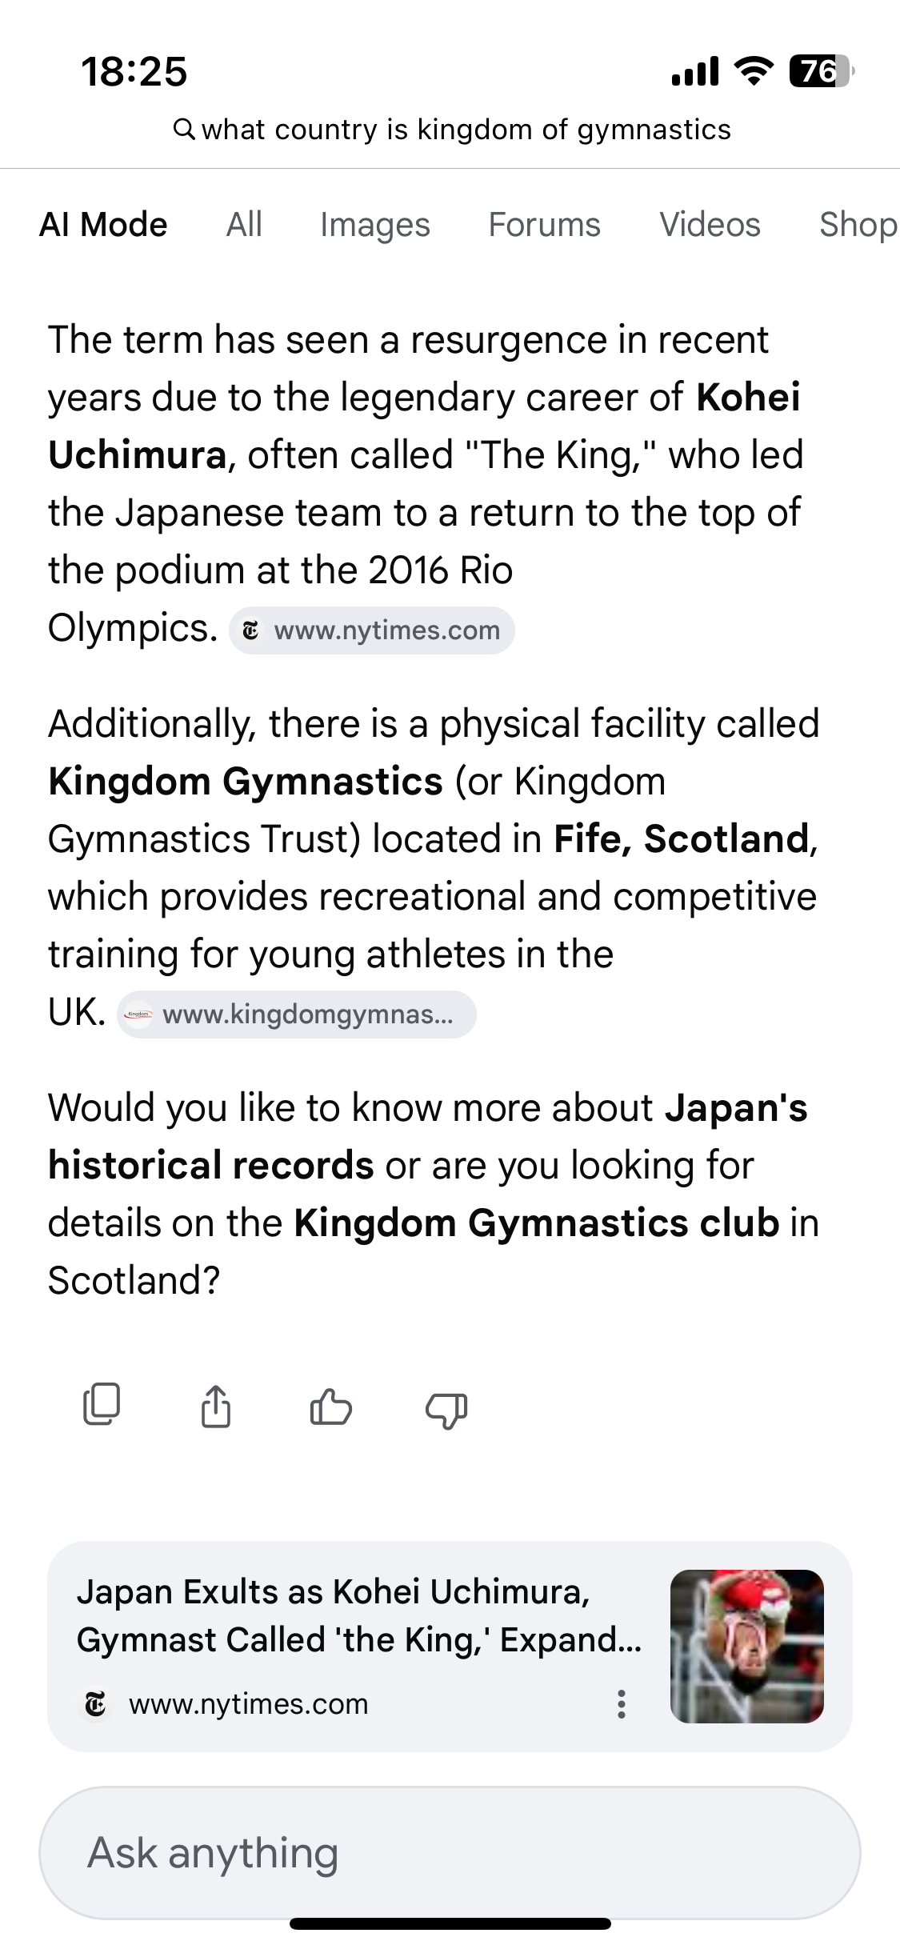The image size is (900, 1949).
Task: Tap the battery indicator in status bar
Action: pos(819,71)
